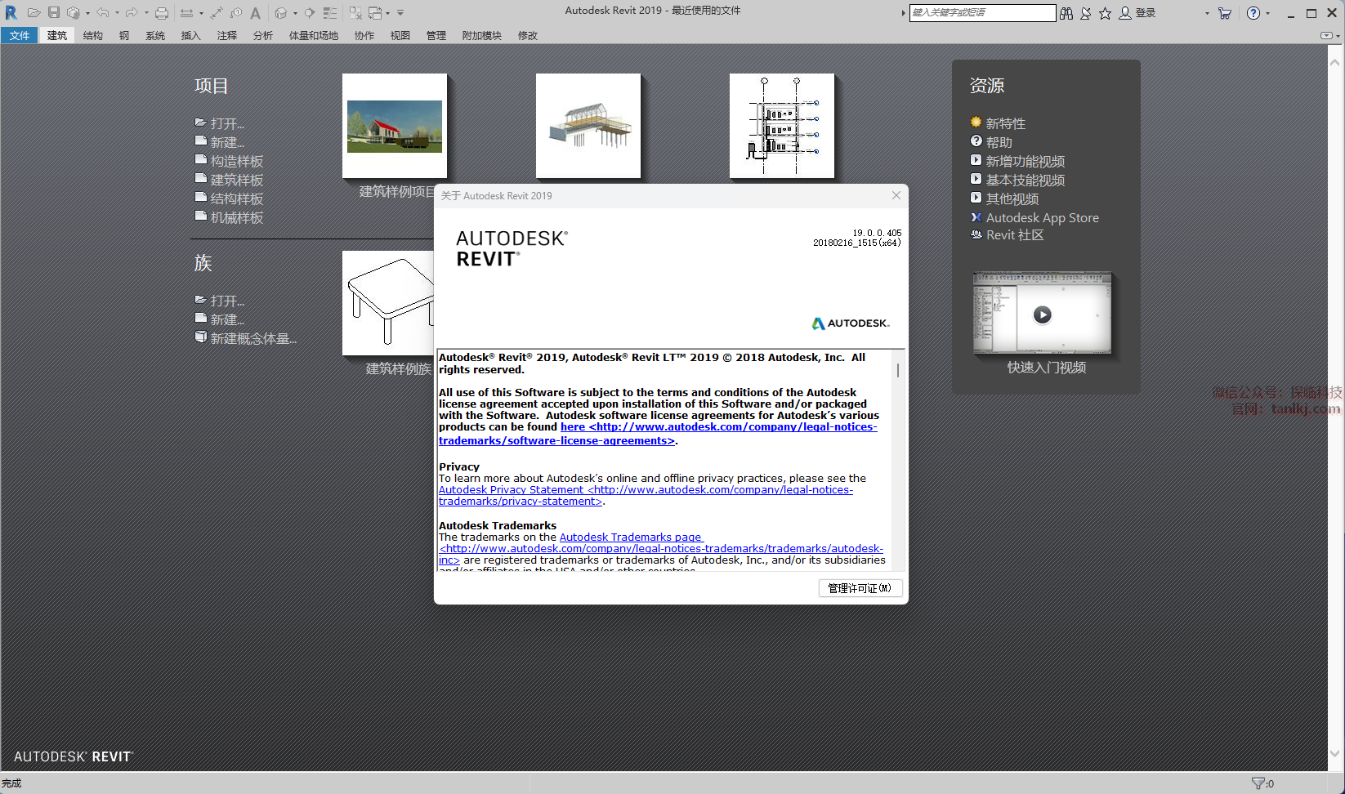Open the default 3D view house icon
This screenshot has width=1345, height=794.
[280, 13]
